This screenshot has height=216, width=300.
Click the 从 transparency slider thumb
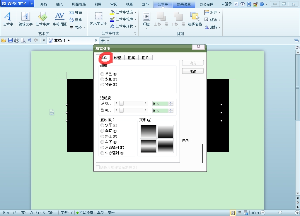[x=121, y=103]
